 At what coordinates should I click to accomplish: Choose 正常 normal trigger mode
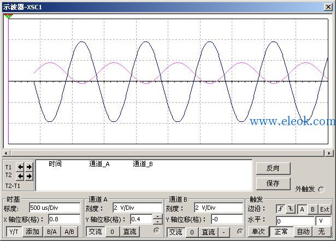281,232
